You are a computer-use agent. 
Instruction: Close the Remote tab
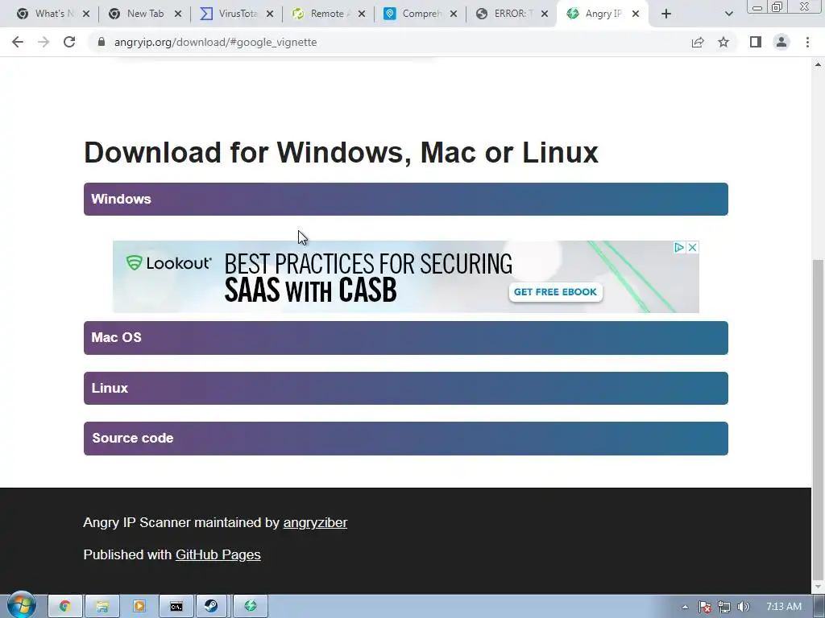coord(362,14)
